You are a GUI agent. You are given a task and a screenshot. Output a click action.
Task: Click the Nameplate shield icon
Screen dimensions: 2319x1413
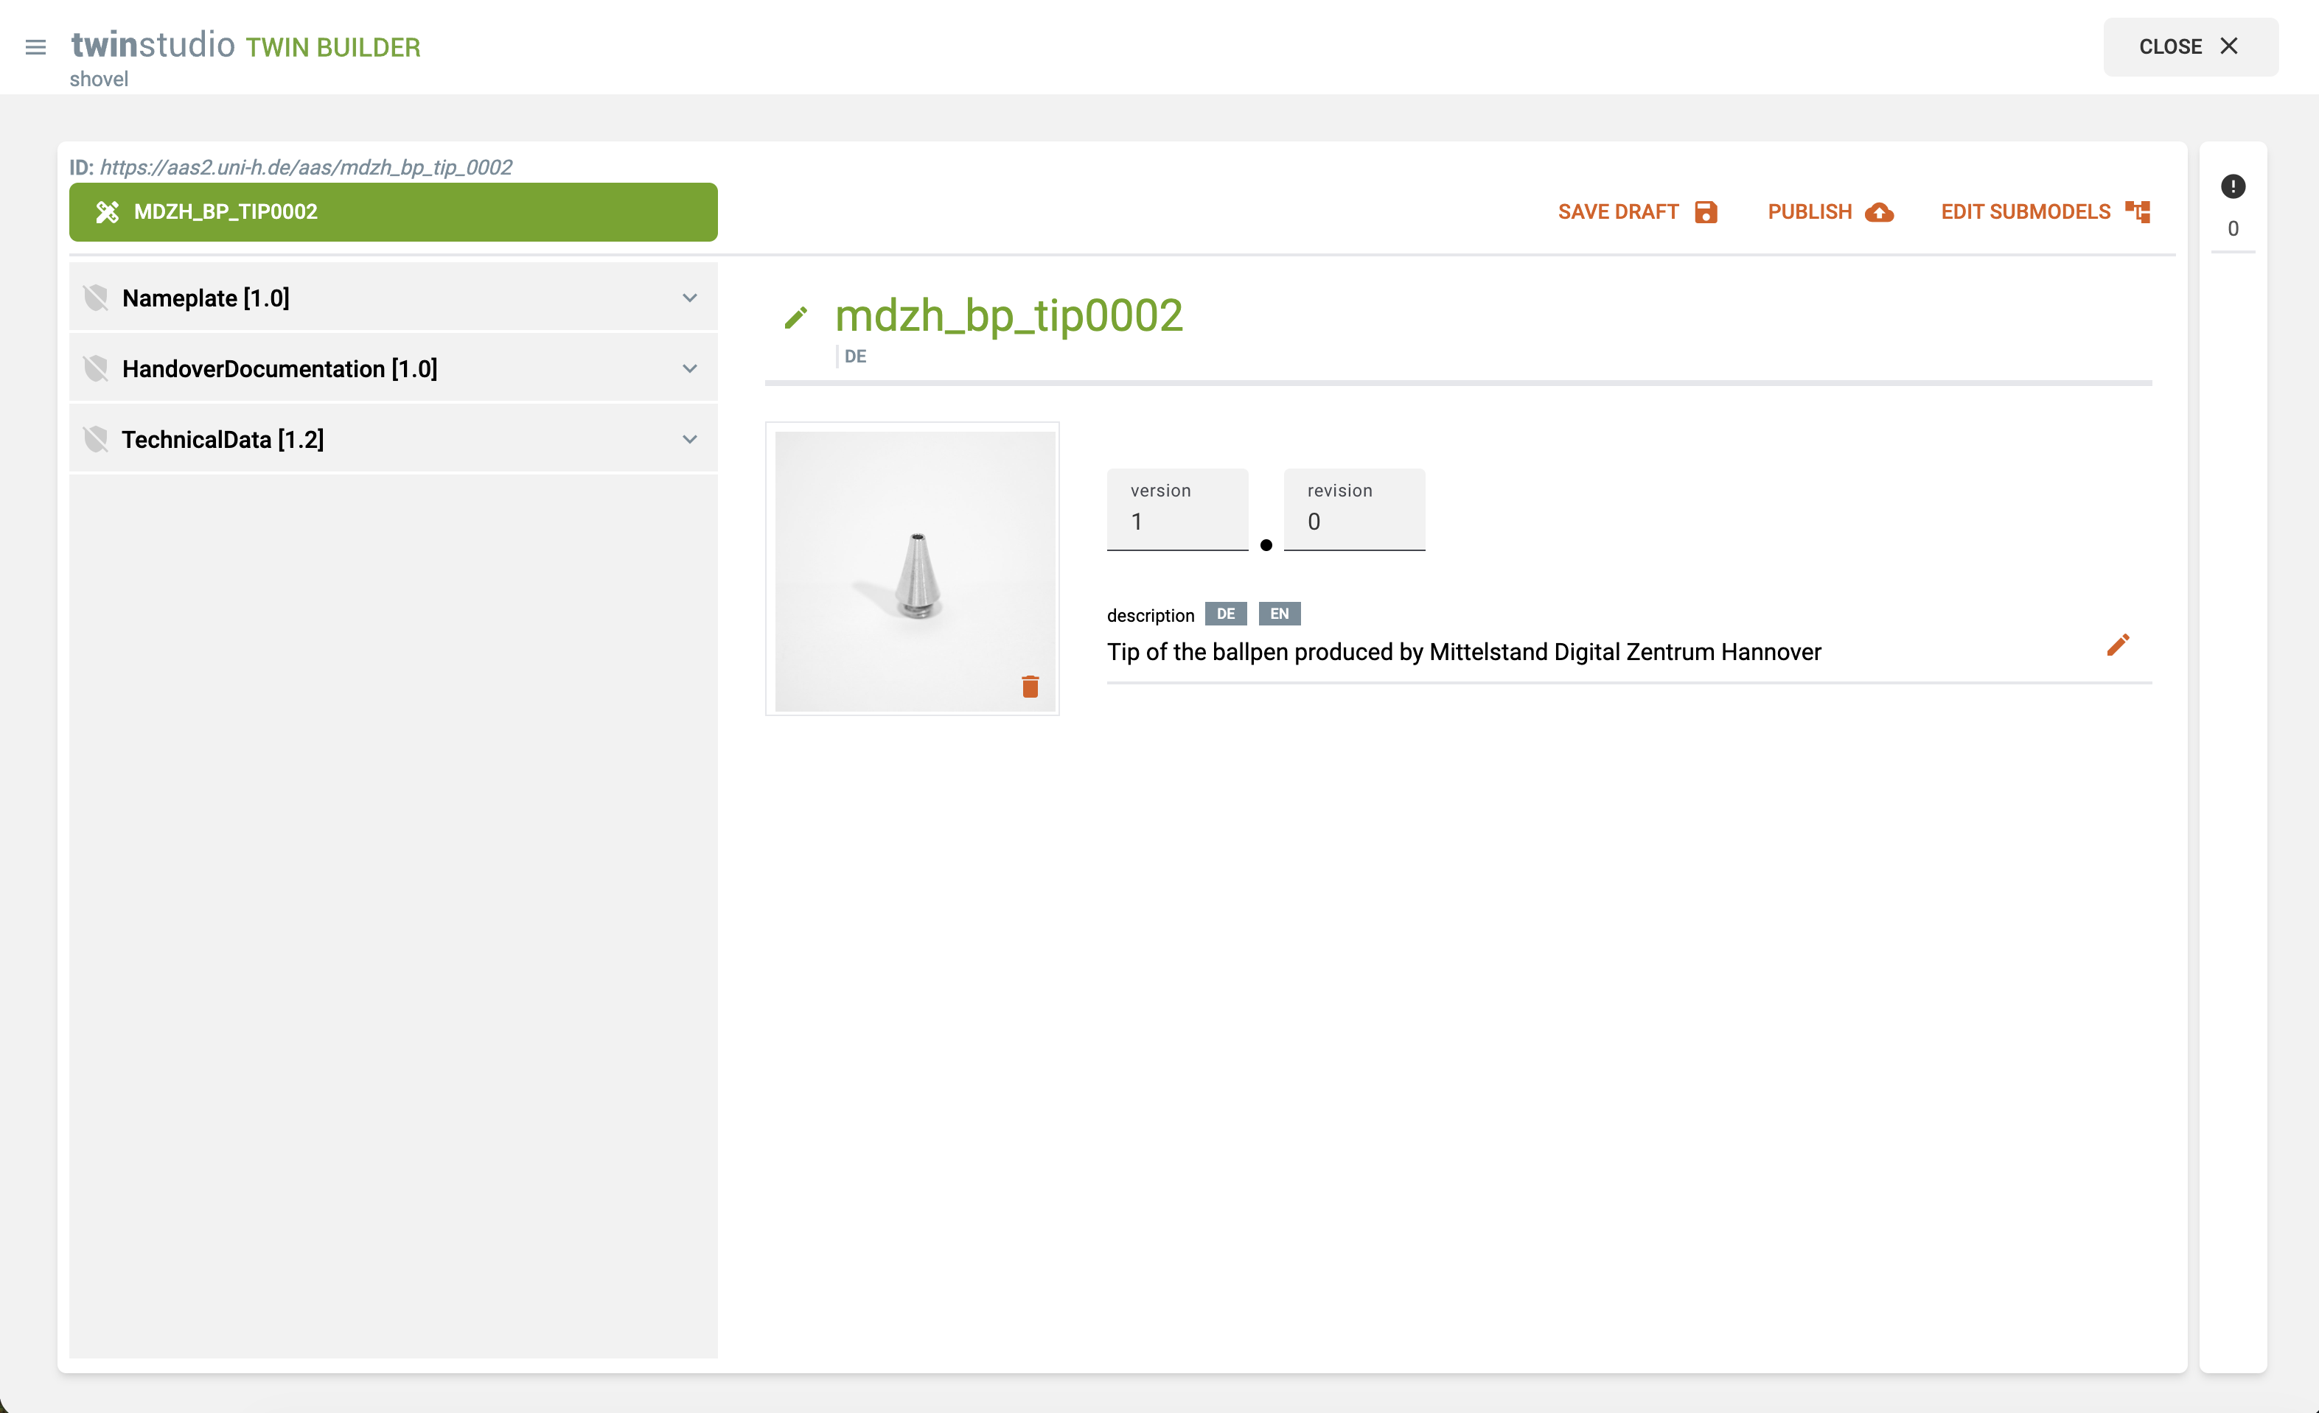(x=96, y=298)
